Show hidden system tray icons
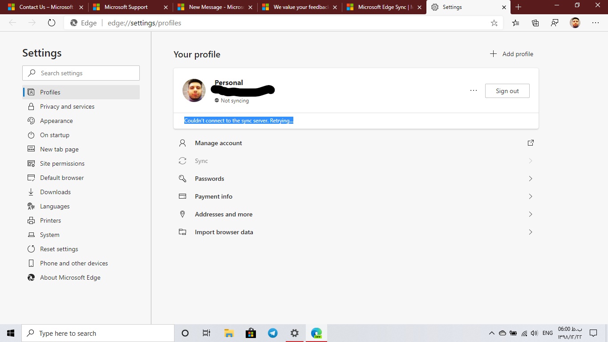Viewport: 608px width, 342px height. pos(491,333)
